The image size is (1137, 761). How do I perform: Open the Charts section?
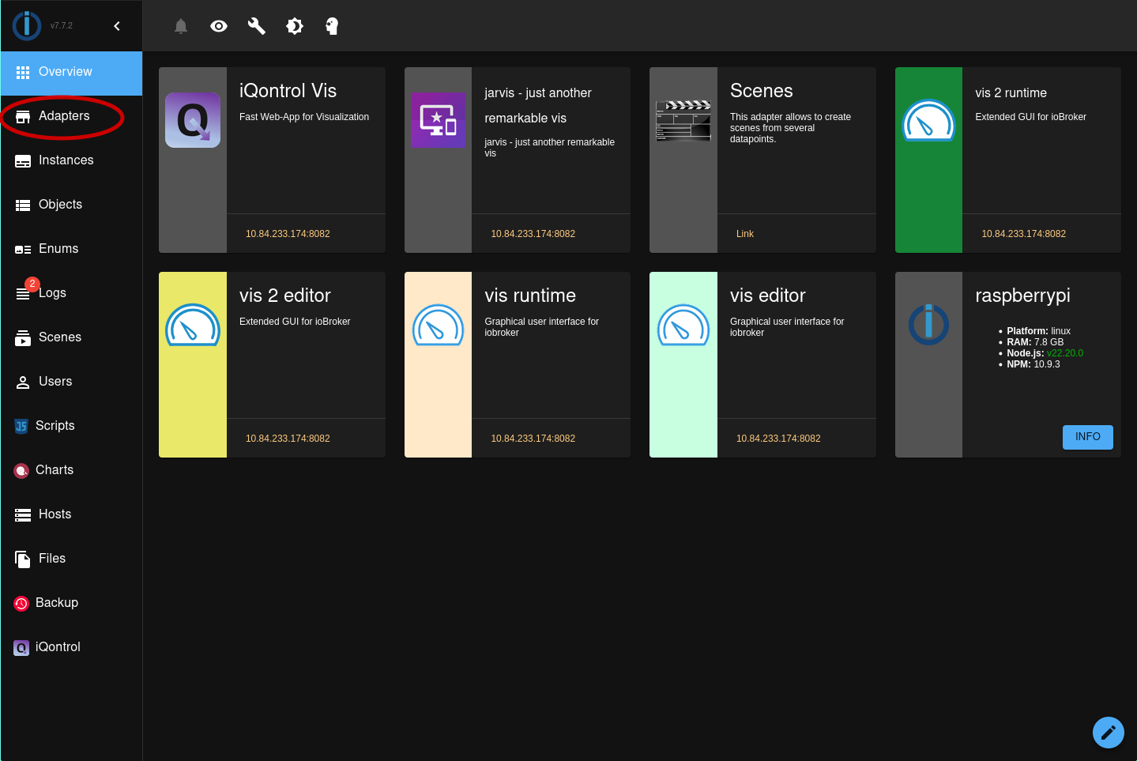click(54, 469)
